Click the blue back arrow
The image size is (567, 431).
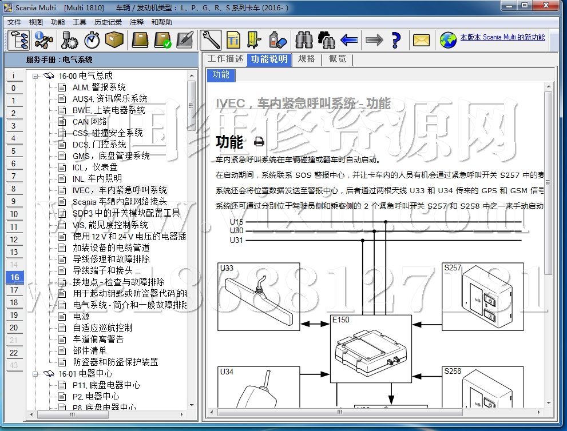pos(349,40)
